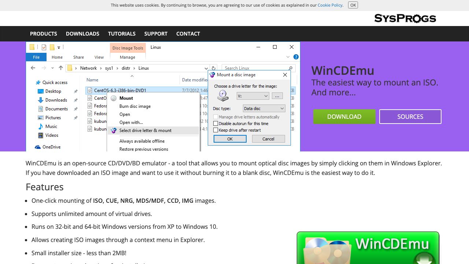Click the Pictures icon in navigation pane
This screenshot has width=469, height=264.
coord(41,118)
